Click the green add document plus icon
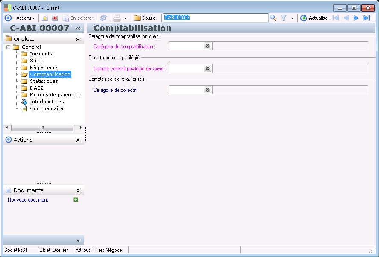This screenshot has width=379, height=257. coord(76,199)
